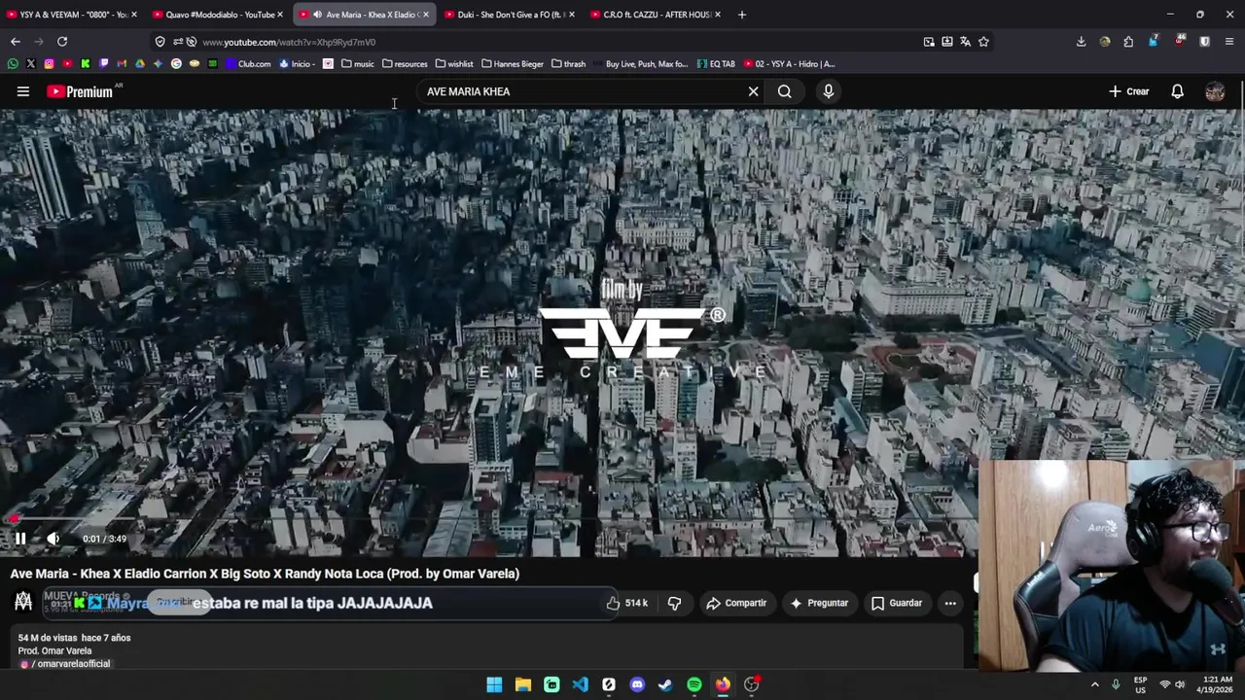
Task: Expand the wishlist bookmarks folder
Action: coord(454,64)
